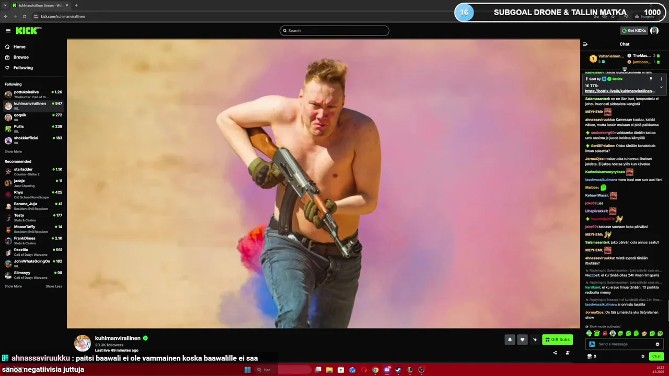Screen dimensions: 669x376
Task: Open shokkiofficial channel in Following list
Action: 33,140
